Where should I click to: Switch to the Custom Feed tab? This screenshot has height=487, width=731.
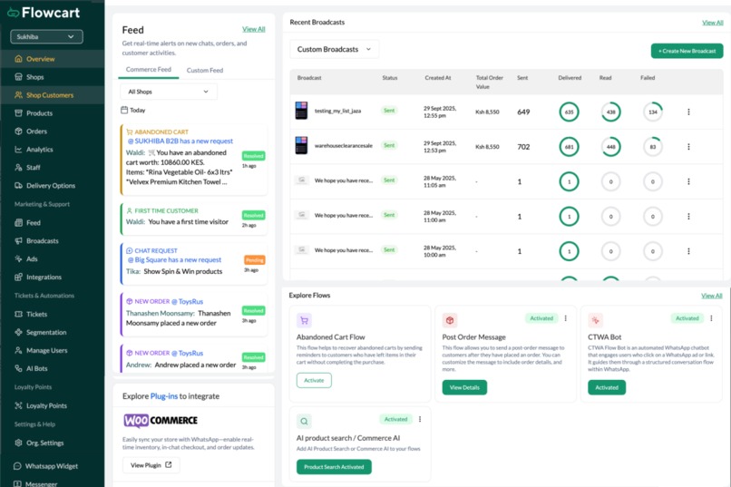(205, 71)
